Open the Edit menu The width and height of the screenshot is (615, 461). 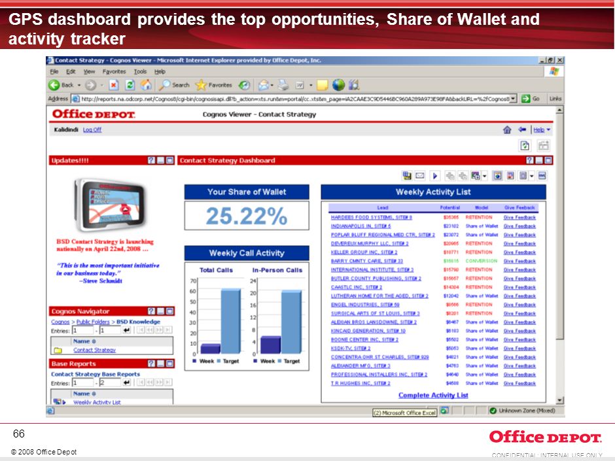(71, 72)
